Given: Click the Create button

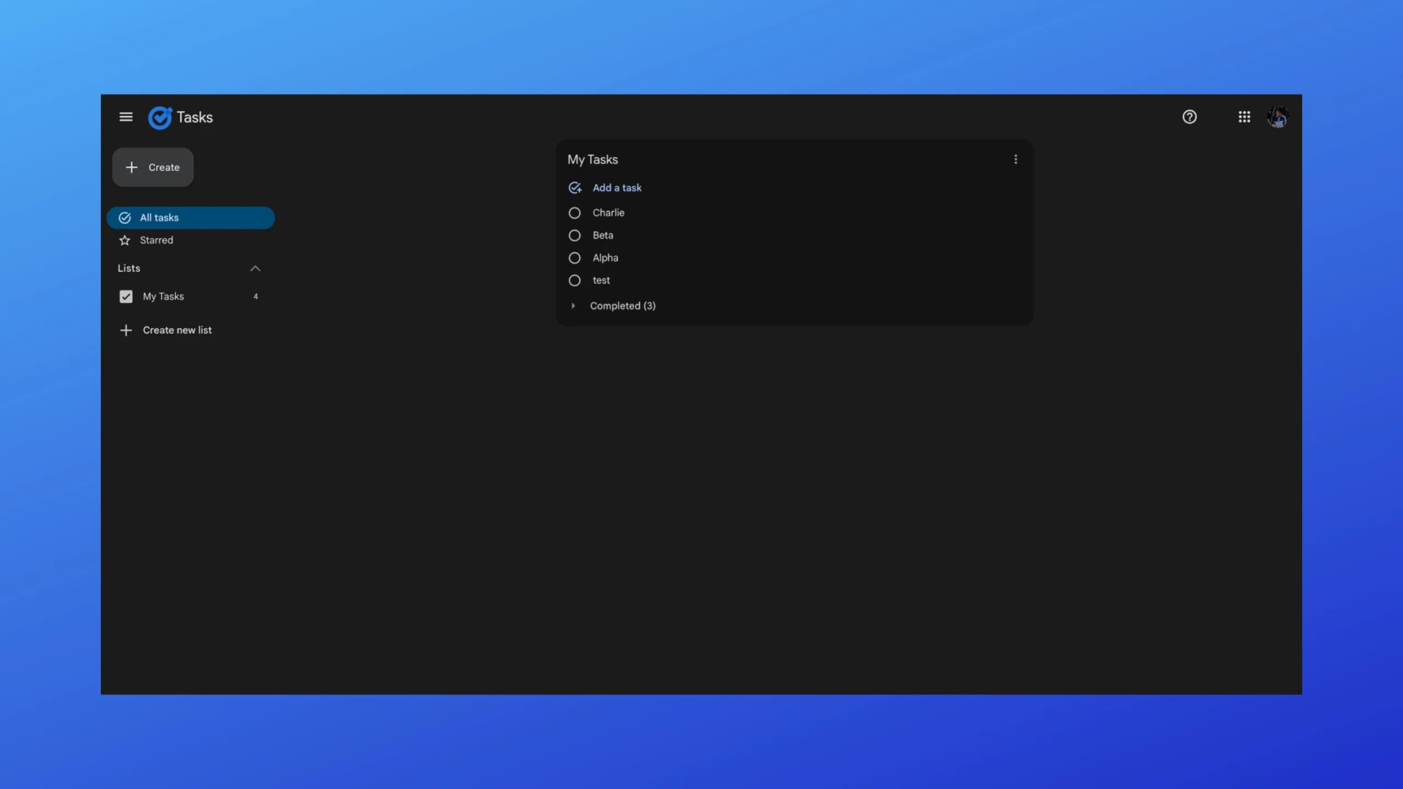Looking at the screenshot, I should tap(153, 167).
